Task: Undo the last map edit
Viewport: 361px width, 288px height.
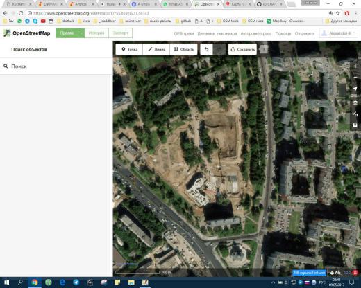Action: (x=206, y=49)
